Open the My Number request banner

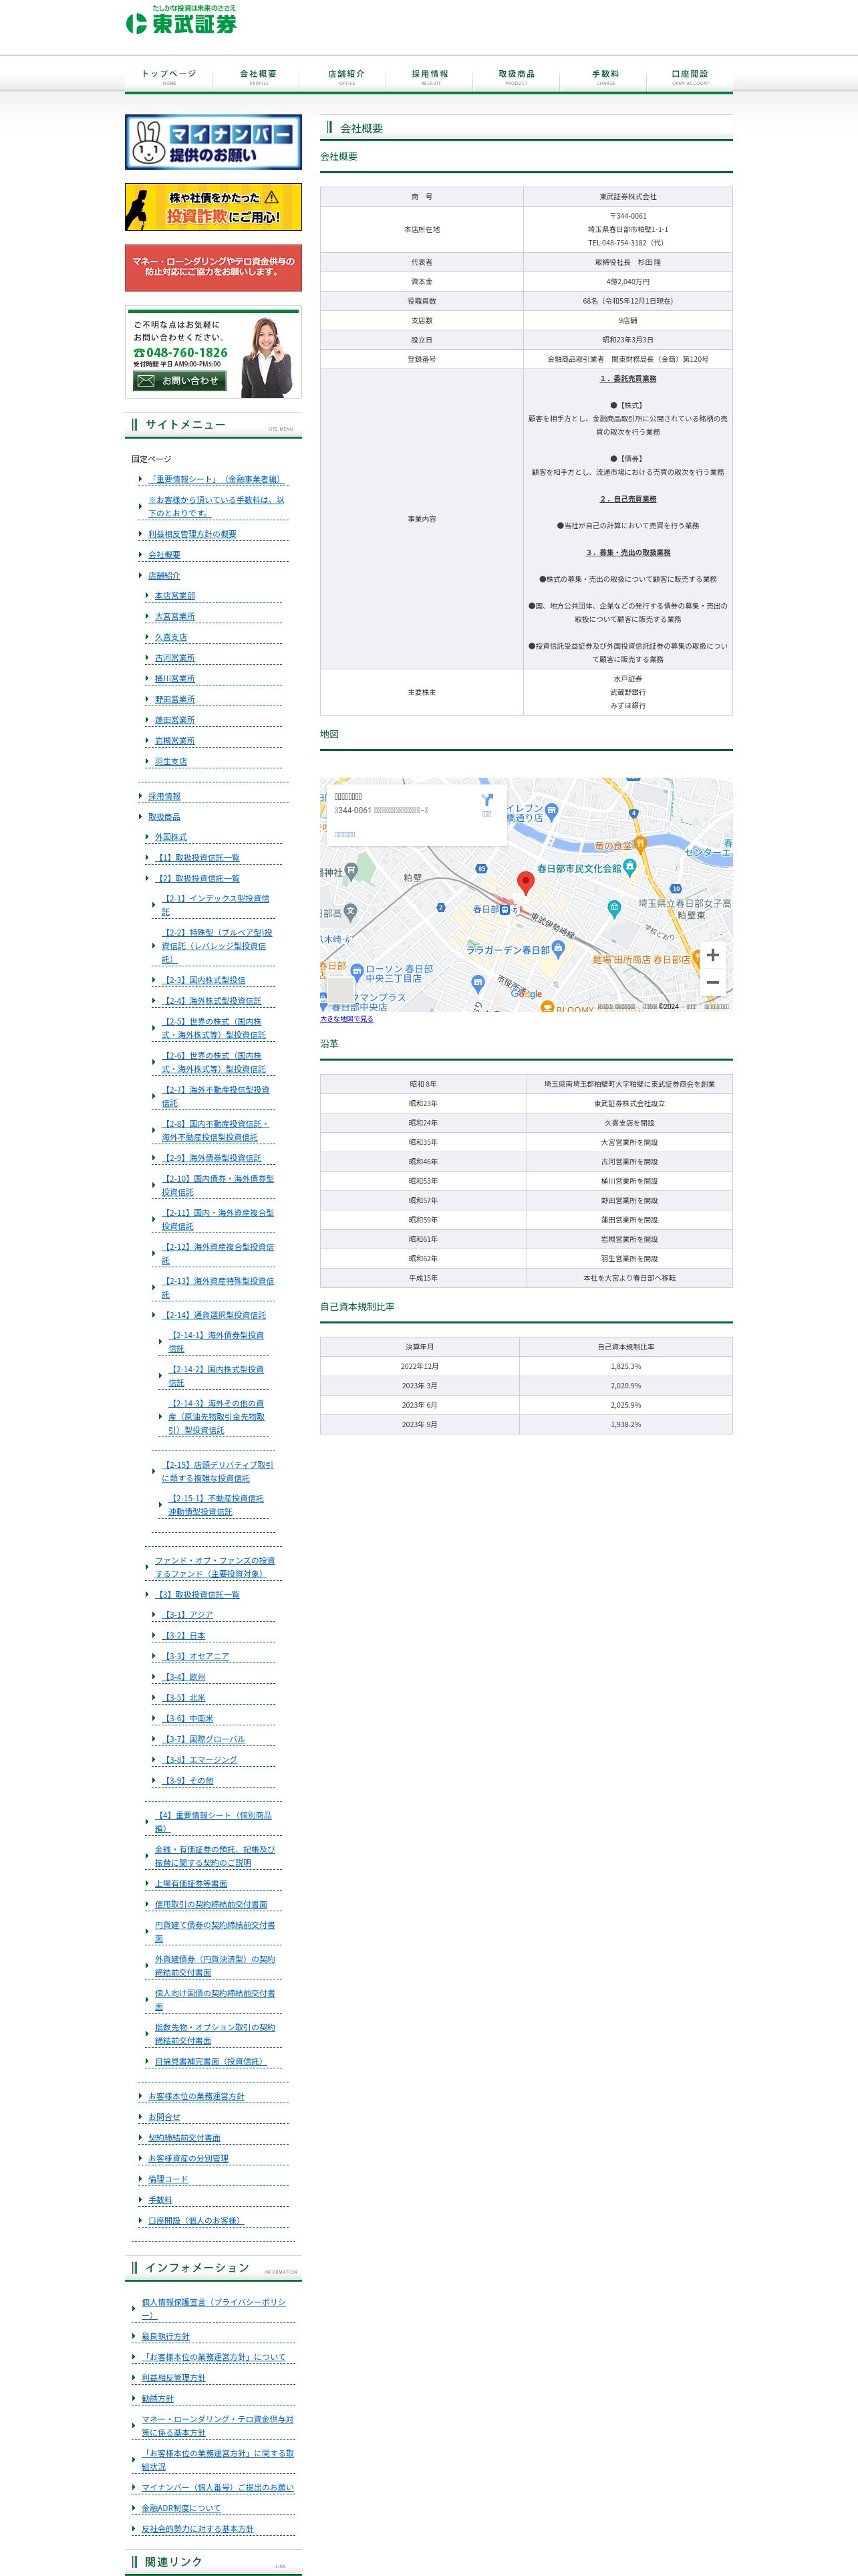212,142
